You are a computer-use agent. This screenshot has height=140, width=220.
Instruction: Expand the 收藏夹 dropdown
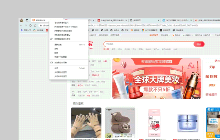click(192, 35)
